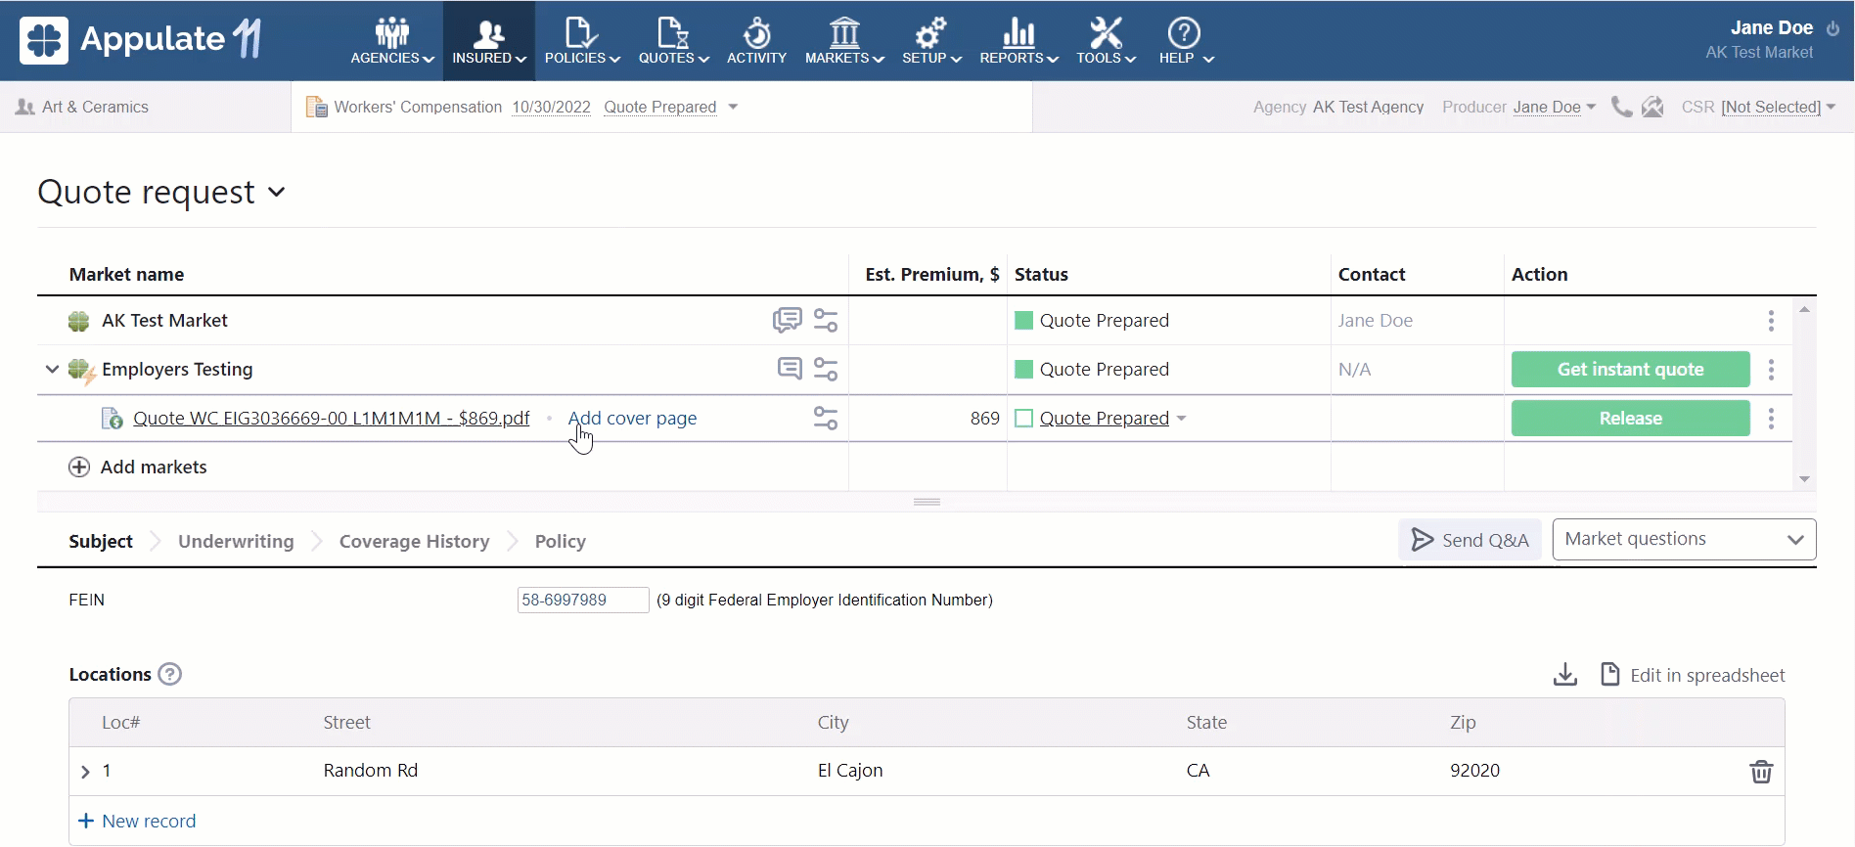This screenshot has width=1855, height=847.
Task: Open the Producer Jane Doe dropdown arrow
Action: 1591,107
